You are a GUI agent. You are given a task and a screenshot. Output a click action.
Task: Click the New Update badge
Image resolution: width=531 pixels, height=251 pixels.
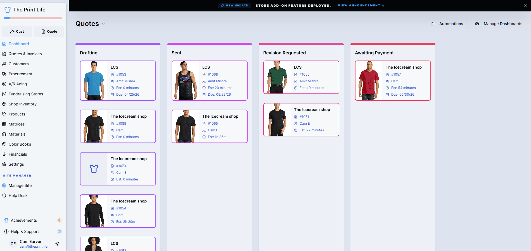[x=234, y=6]
